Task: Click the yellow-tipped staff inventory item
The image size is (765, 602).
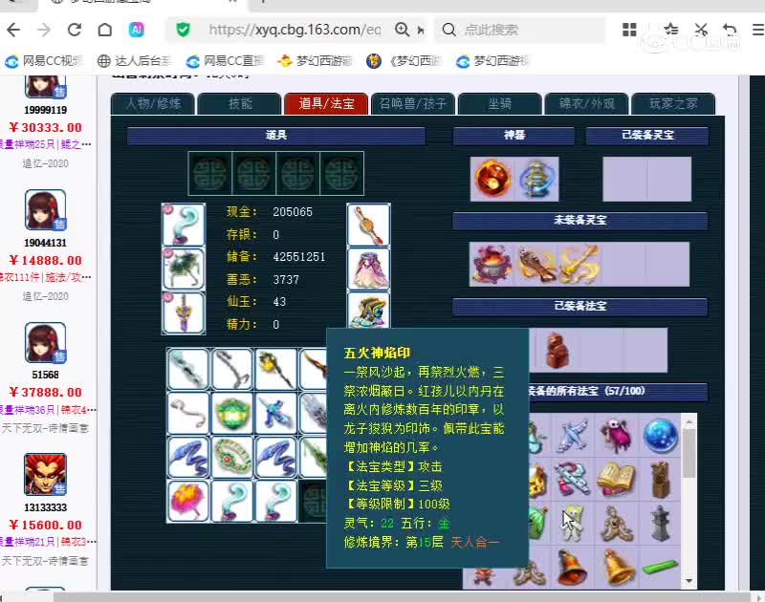Action: (276, 369)
